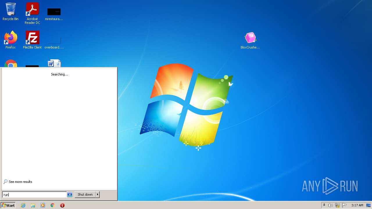
Task: Click Show desktop button in tray
Action: pyautogui.click(x=369, y=205)
